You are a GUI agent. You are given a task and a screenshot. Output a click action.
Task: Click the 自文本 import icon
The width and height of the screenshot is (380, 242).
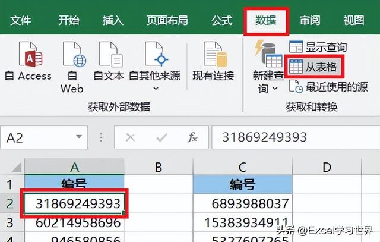111,54
